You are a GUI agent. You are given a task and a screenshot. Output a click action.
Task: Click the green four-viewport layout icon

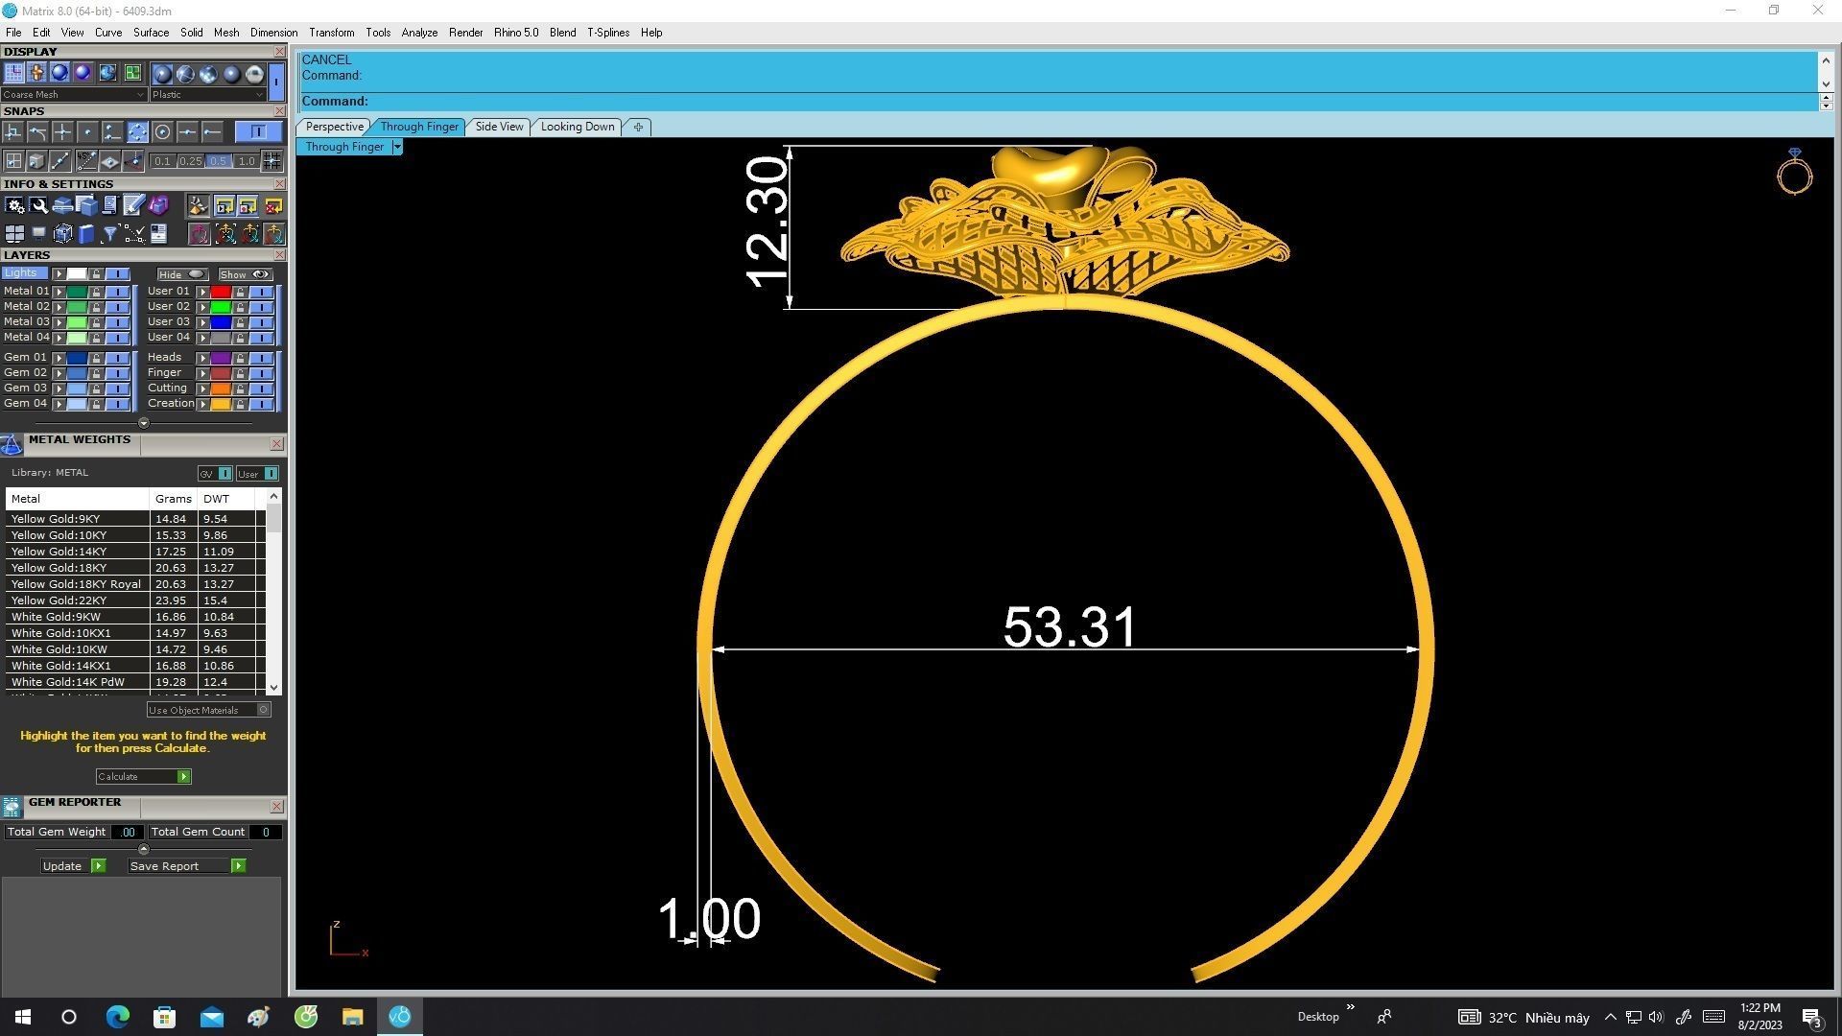point(132,73)
